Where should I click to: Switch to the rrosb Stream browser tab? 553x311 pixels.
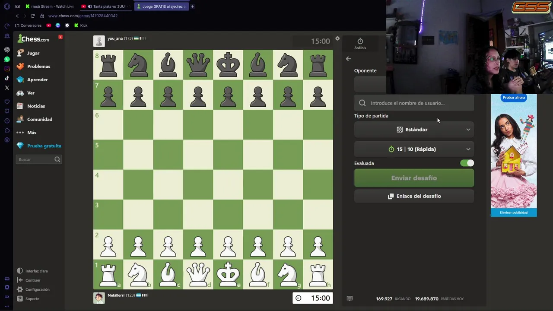(49, 6)
